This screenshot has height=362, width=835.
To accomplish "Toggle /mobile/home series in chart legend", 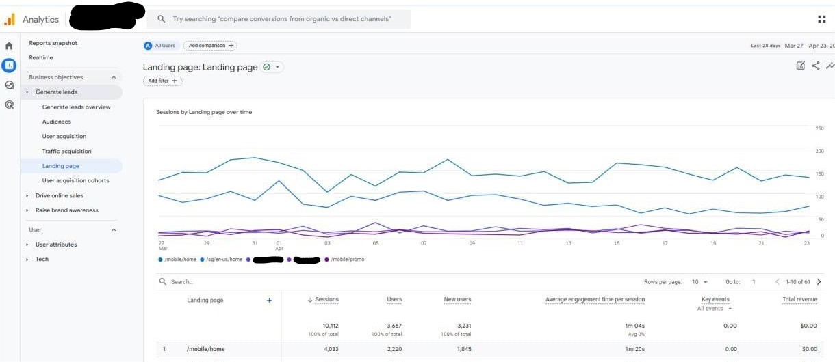I will [177, 260].
